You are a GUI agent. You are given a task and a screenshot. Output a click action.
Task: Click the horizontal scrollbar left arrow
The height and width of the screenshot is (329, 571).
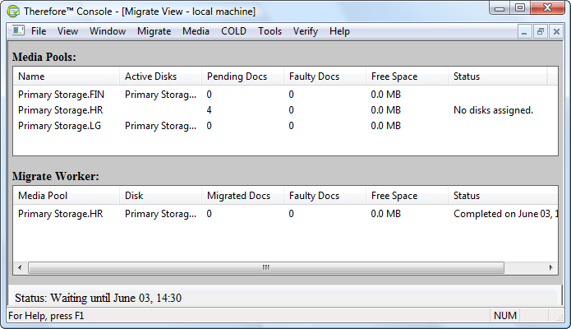point(20,267)
